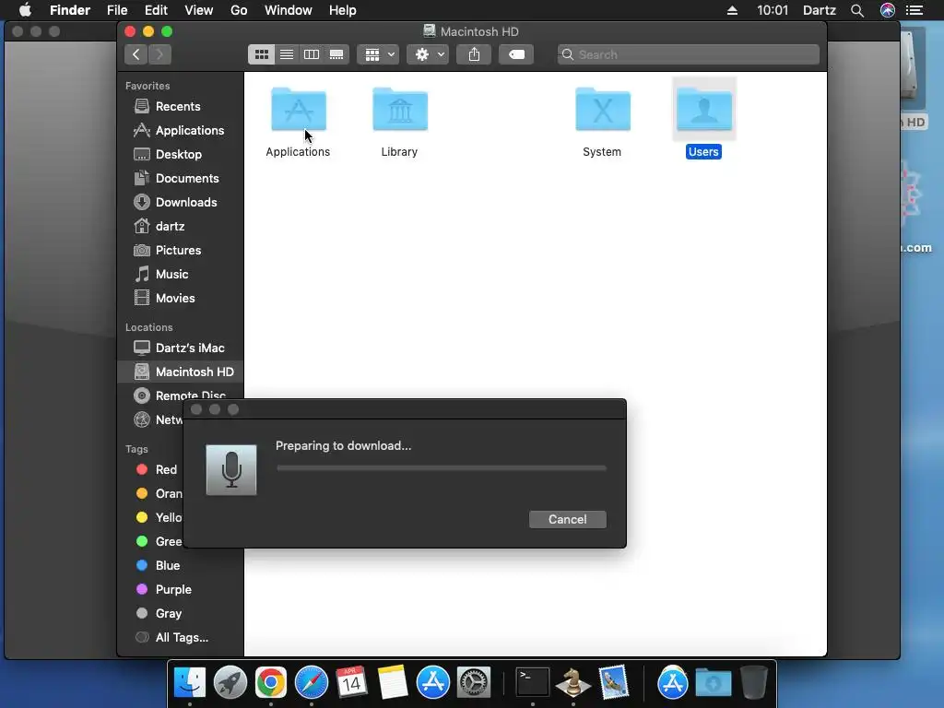
Task: Open the System folder icon
Action: click(603, 109)
